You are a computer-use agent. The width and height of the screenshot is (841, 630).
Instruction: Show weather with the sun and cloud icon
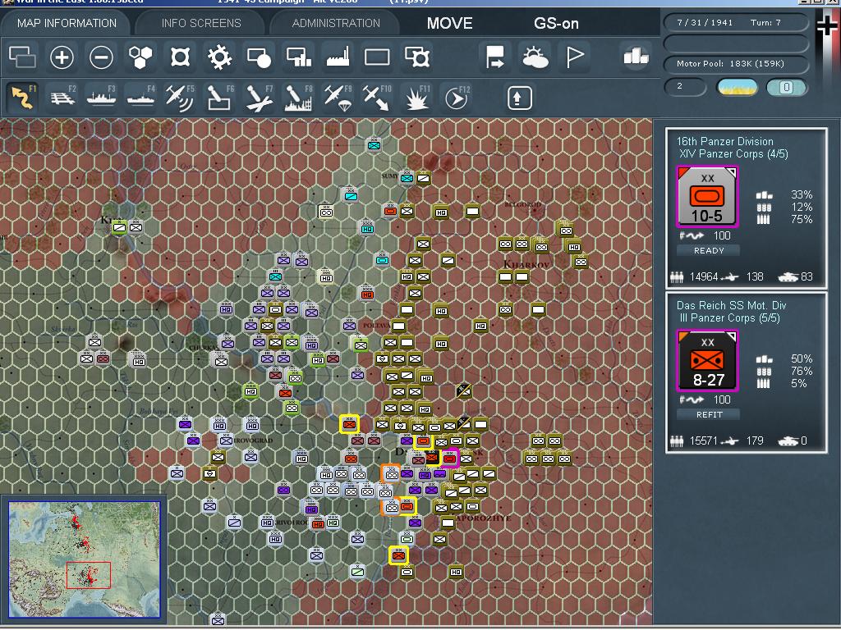tap(535, 57)
